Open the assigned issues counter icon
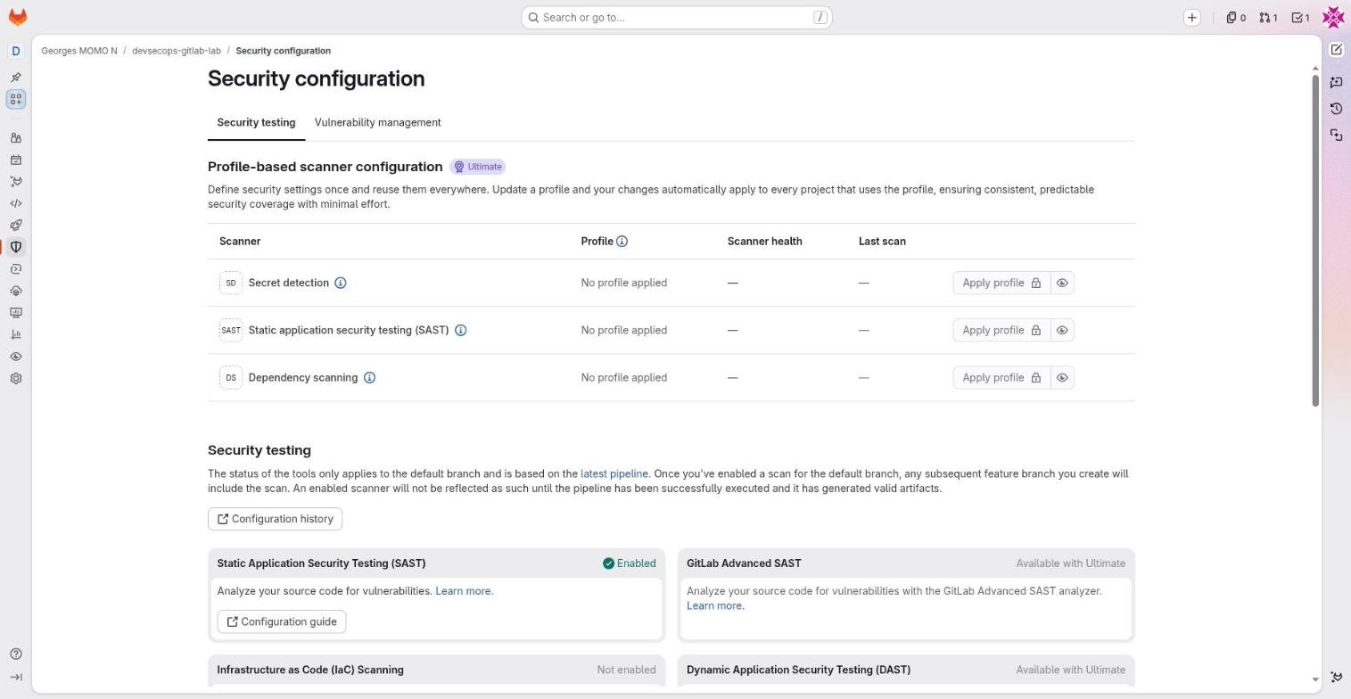 (x=1236, y=18)
